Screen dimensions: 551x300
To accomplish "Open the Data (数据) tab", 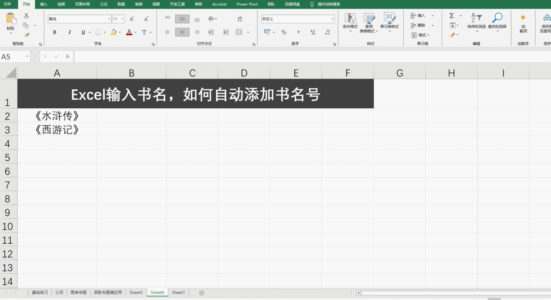I will click(x=121, y=4).
